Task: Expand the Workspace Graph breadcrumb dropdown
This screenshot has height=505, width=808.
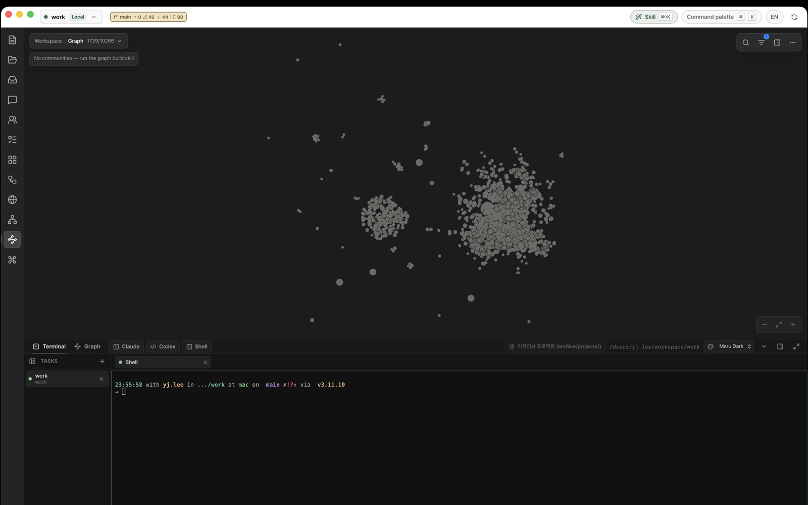Action: [78, 41]
